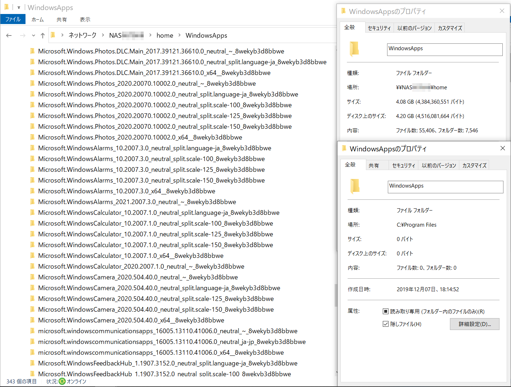The height and width of the screenshot is (387, 511).
Task: Click folder icon of WindowsAlarms_10.2007.3.0_x64 row
Action: tap(32, 191)
